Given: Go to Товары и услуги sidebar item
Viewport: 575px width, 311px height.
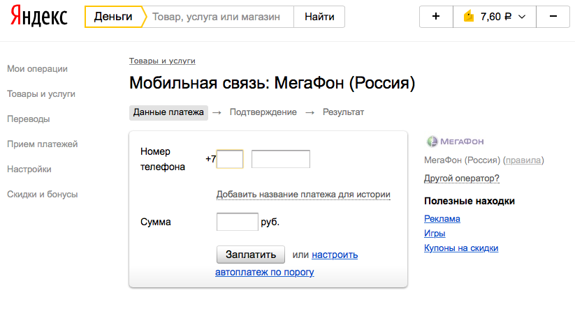Looking at the screenshot, I should click(x=41, y=93).
